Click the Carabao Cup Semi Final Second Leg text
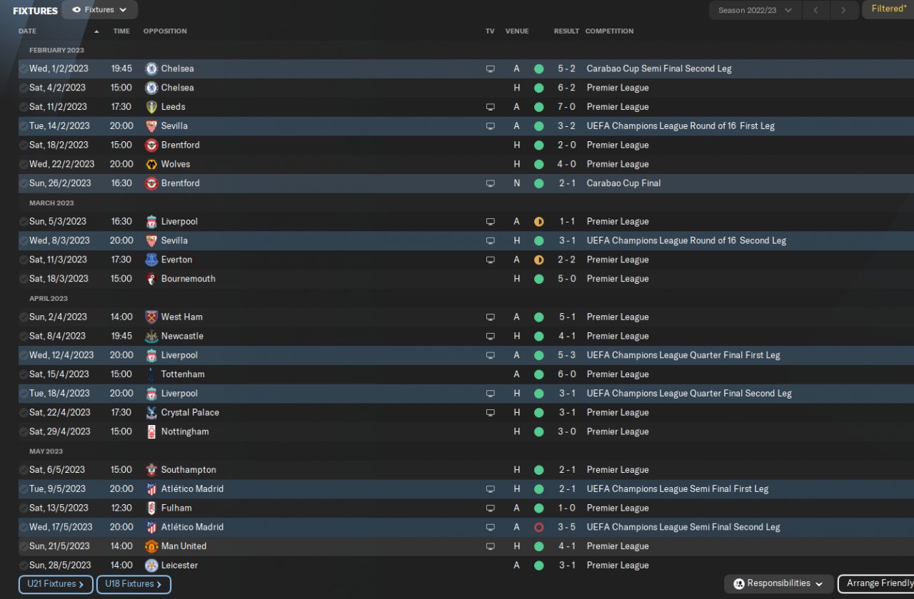Viewport: 914px width, 599px height. point(659,68)
